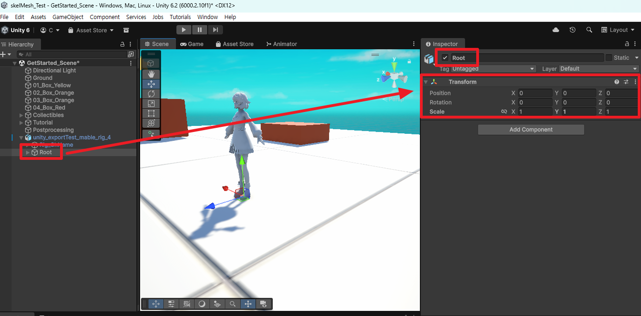This screenshot has height=316, width=641.
Task: Click the Position X input field
Action: point(535,93)
